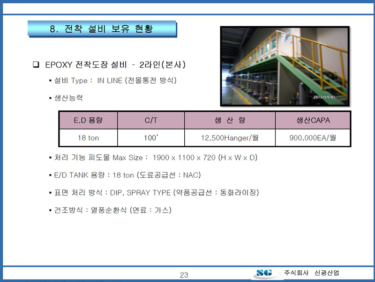Screen dimensions: 375x282
Task: Click the 100' cycle time cell
Action: 151,137
